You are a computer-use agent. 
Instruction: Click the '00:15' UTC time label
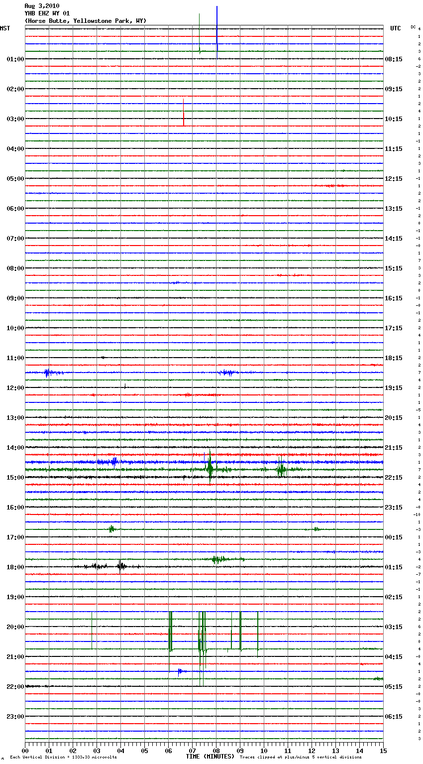tap(394, 537)
